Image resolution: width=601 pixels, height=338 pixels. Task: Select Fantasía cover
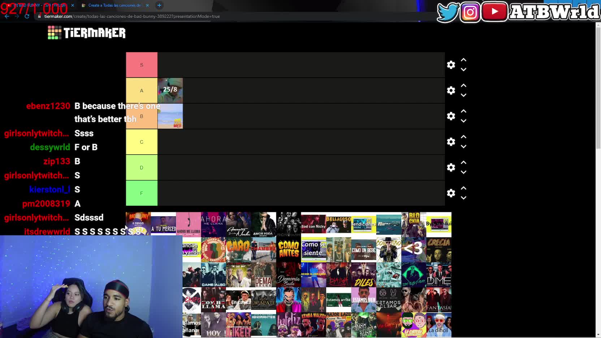click(439, 300)
